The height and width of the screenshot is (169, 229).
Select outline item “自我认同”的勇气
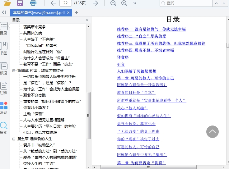[x=41, y=46]
